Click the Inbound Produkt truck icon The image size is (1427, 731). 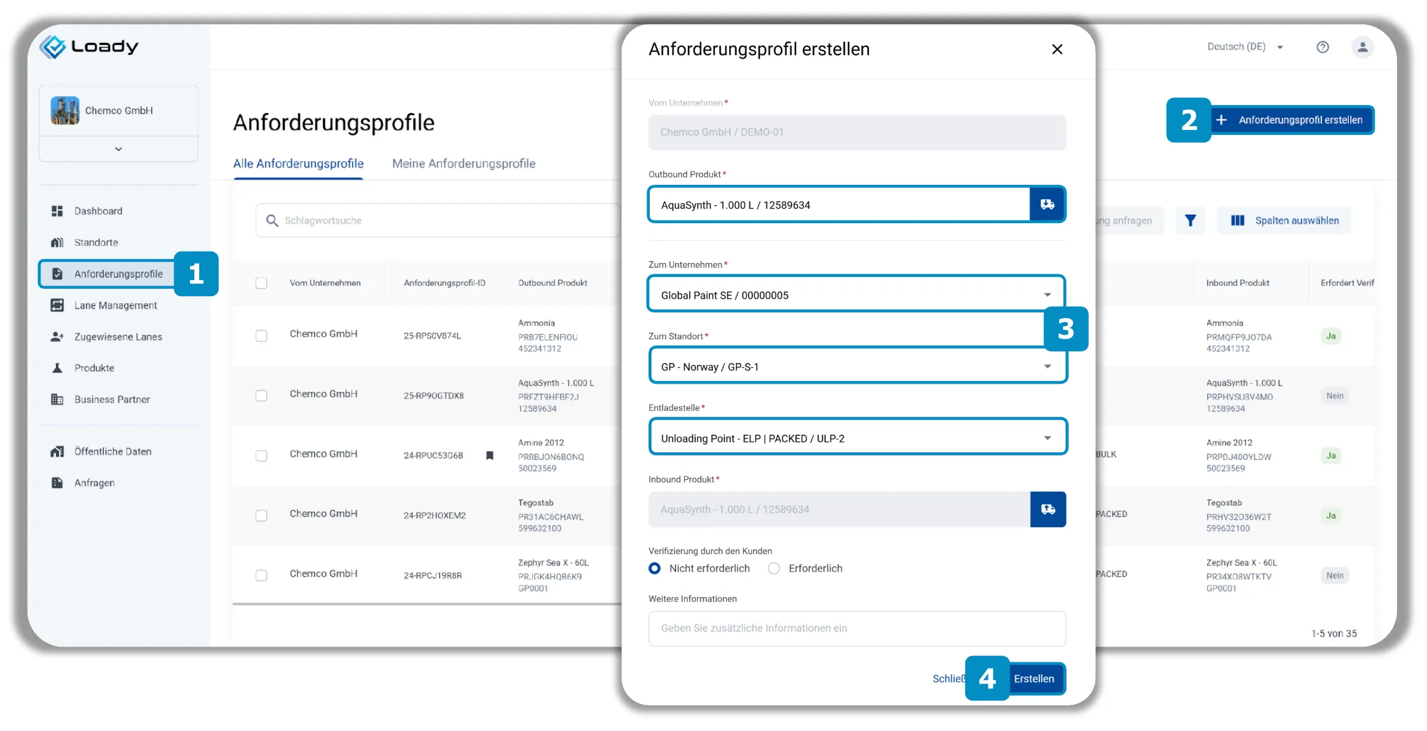(x=1048, y=509)
